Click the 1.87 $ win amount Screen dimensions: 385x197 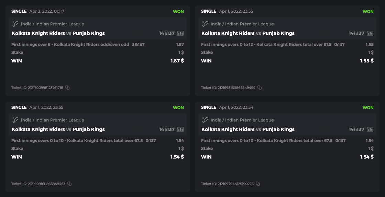177,61
